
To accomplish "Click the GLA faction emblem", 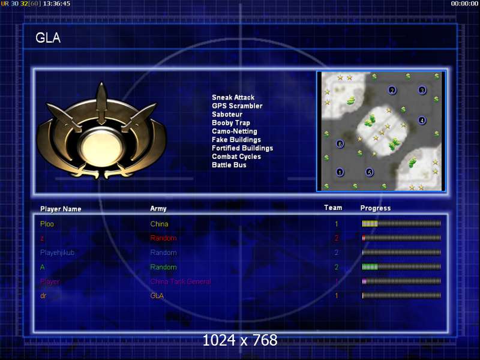I will click(101, 131).
